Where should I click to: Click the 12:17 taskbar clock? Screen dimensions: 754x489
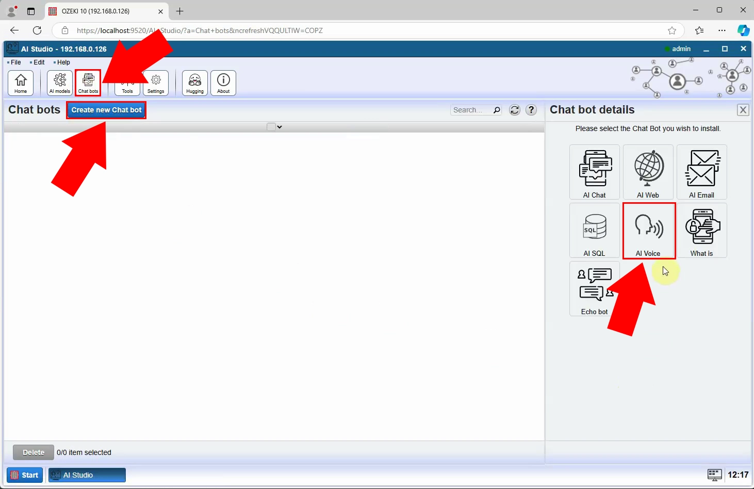point(738,475)
